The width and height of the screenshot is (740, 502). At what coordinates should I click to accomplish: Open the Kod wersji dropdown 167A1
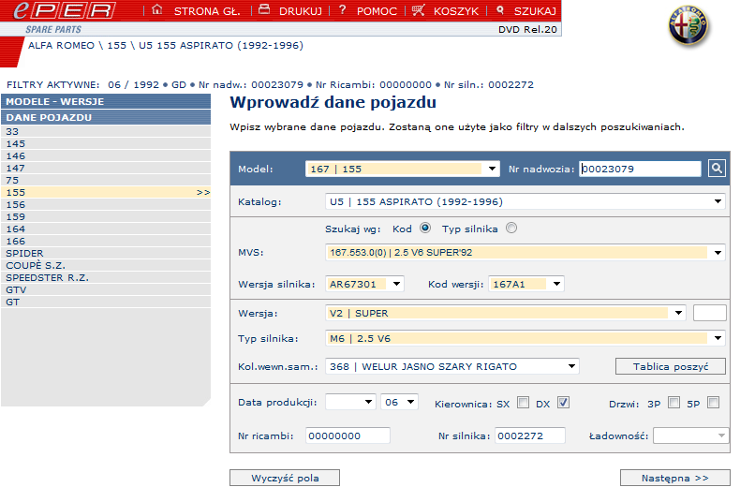coord(525,284)
